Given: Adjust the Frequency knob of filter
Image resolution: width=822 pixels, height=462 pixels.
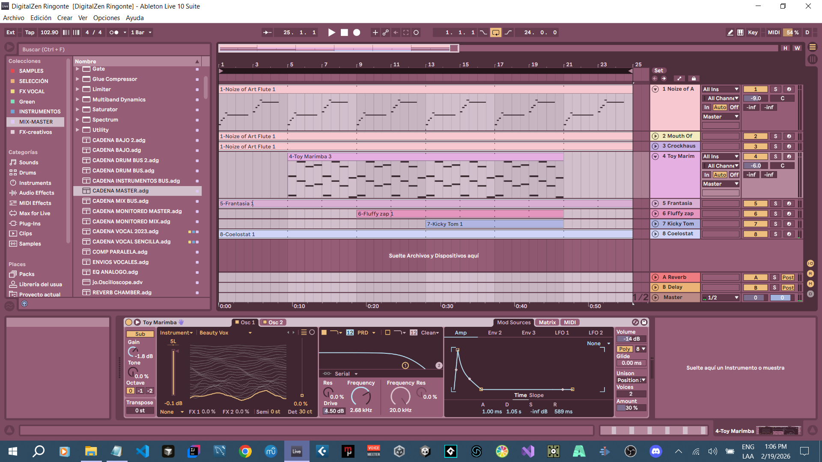Looking at the screenshot, I should pyautogui.click(x=361, y=396).
